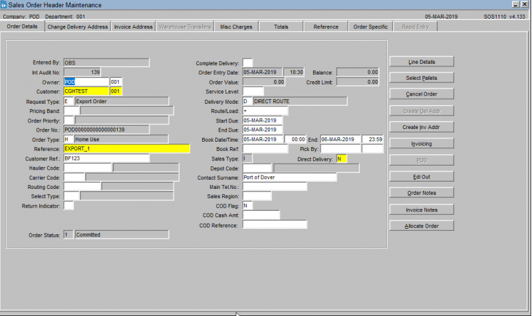Click the Customer Ref field with BF123
This screenshot has width=532, height=316.
pyautogui.click(x=106, y=159)
